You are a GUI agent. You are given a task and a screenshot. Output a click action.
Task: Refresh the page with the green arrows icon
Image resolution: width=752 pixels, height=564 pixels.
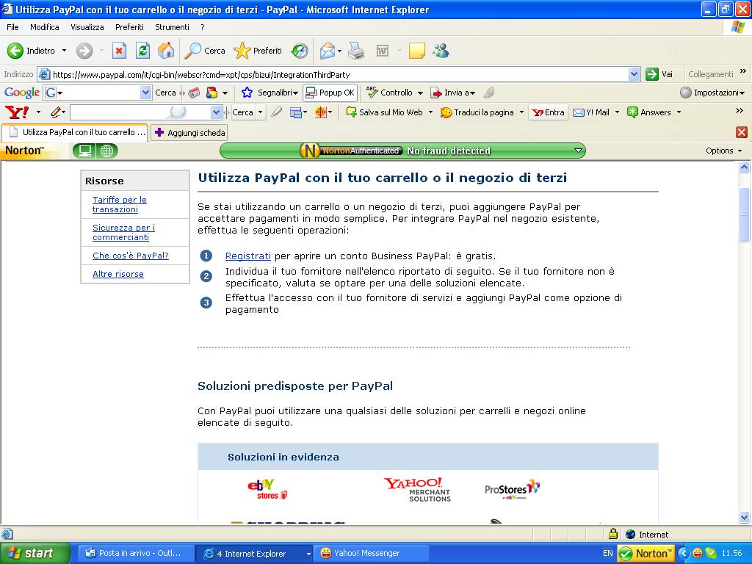pos(142,51)
